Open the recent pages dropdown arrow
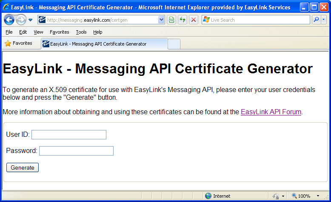 coord(30,20)
